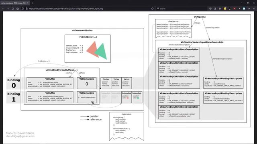Open the Firefox home page

[18, 8]
